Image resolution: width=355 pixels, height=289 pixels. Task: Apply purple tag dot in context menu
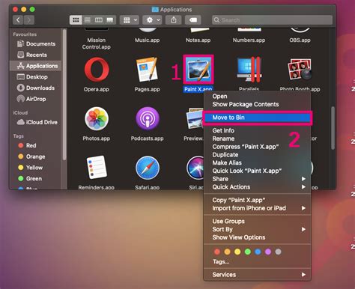click(x=268, y=252)
